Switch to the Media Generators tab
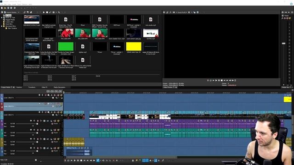 tap(59, 88)
